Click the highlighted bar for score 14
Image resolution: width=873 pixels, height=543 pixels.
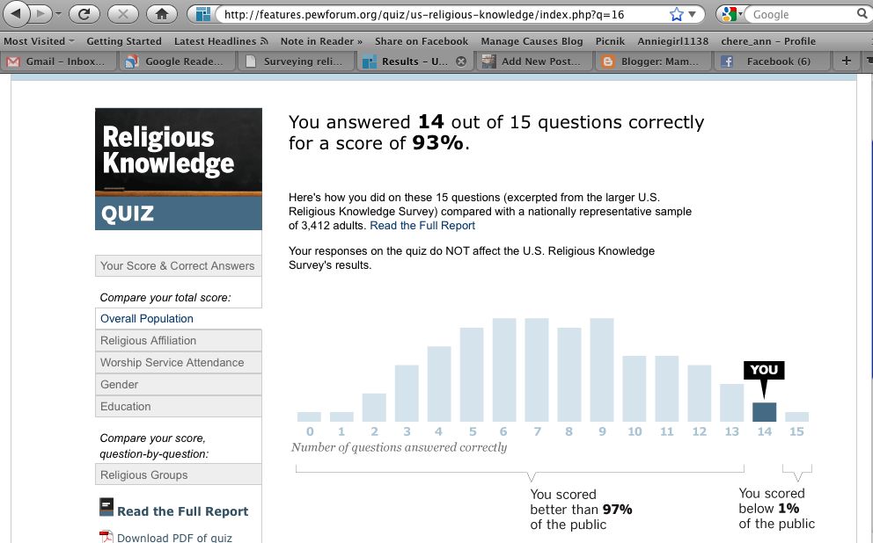click(x=764, y=411)
